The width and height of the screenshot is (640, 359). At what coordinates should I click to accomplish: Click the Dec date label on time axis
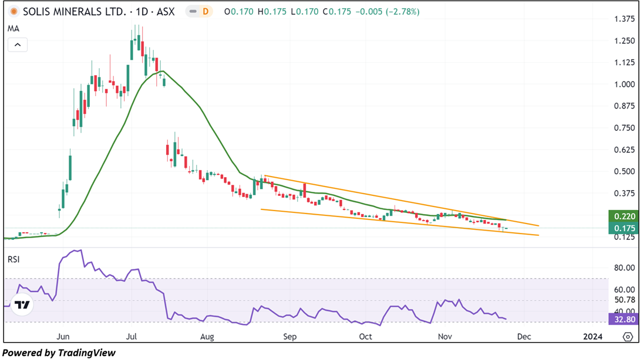pos(524,337)
